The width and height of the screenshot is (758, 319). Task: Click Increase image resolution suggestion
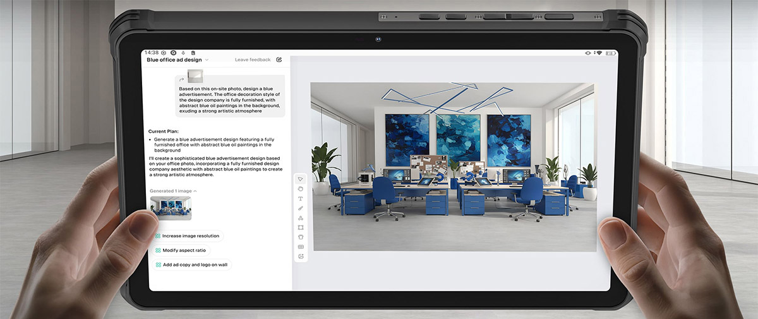click(187, 236)
